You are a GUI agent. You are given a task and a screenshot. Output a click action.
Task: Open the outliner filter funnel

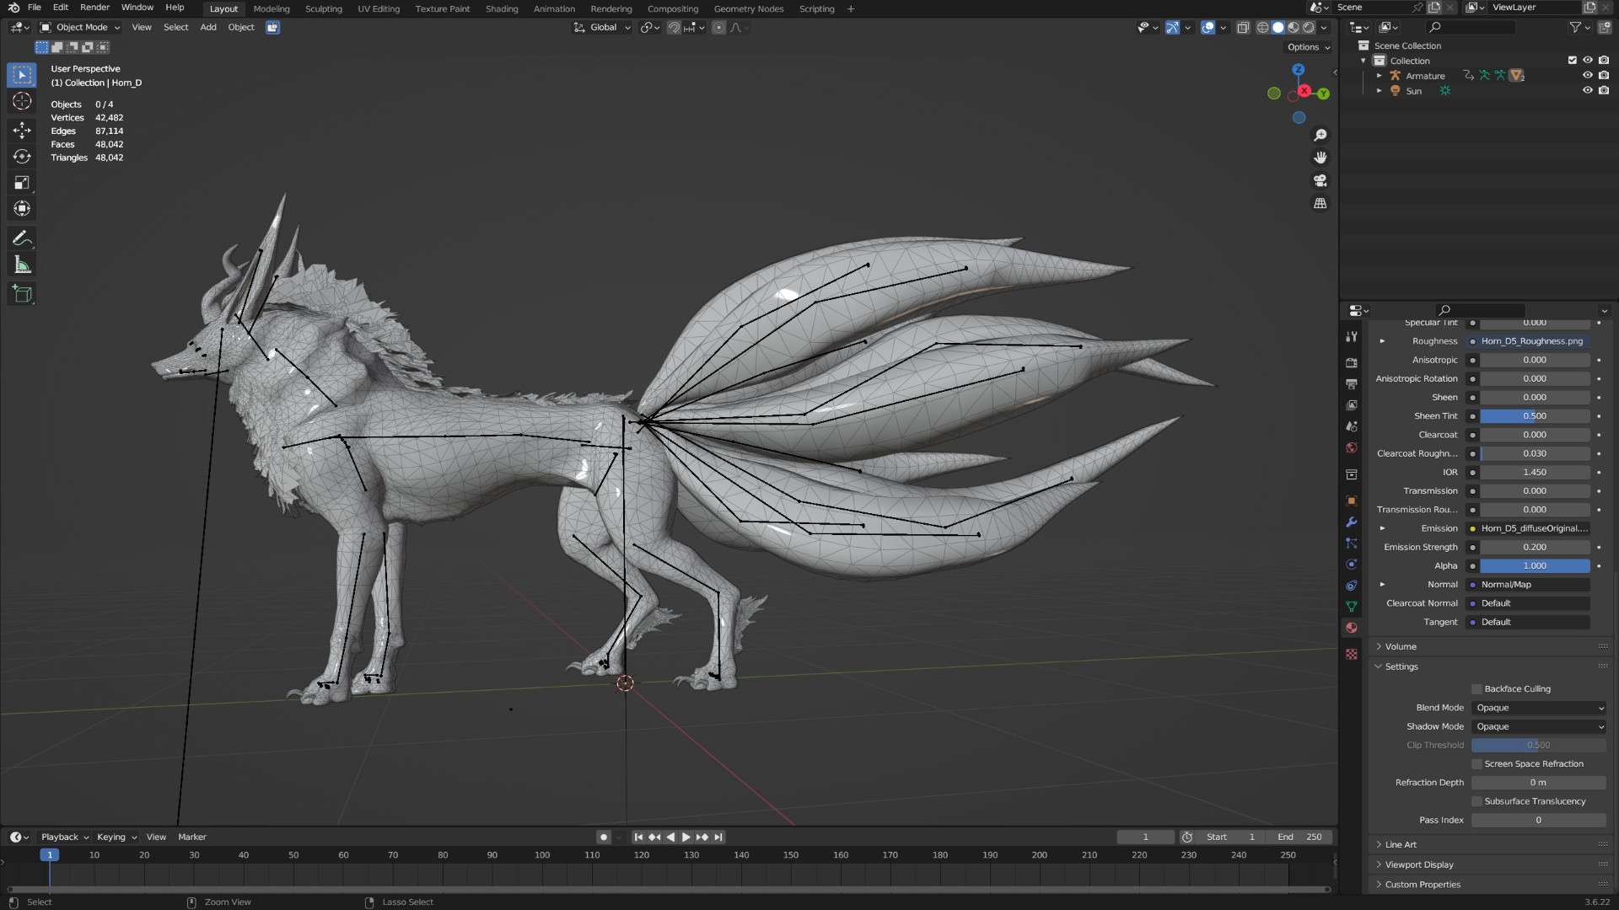[x=1574, y=28]
